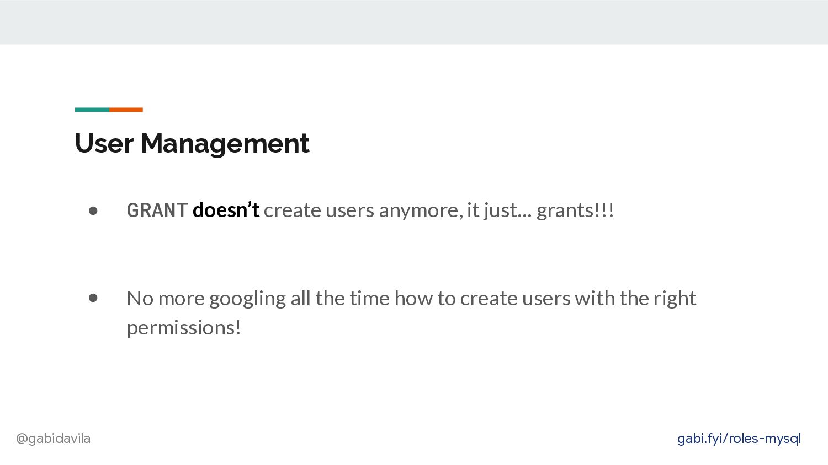Click the orange segment of the accent bar
Screen dimensions: 828x465
[126, 110]
